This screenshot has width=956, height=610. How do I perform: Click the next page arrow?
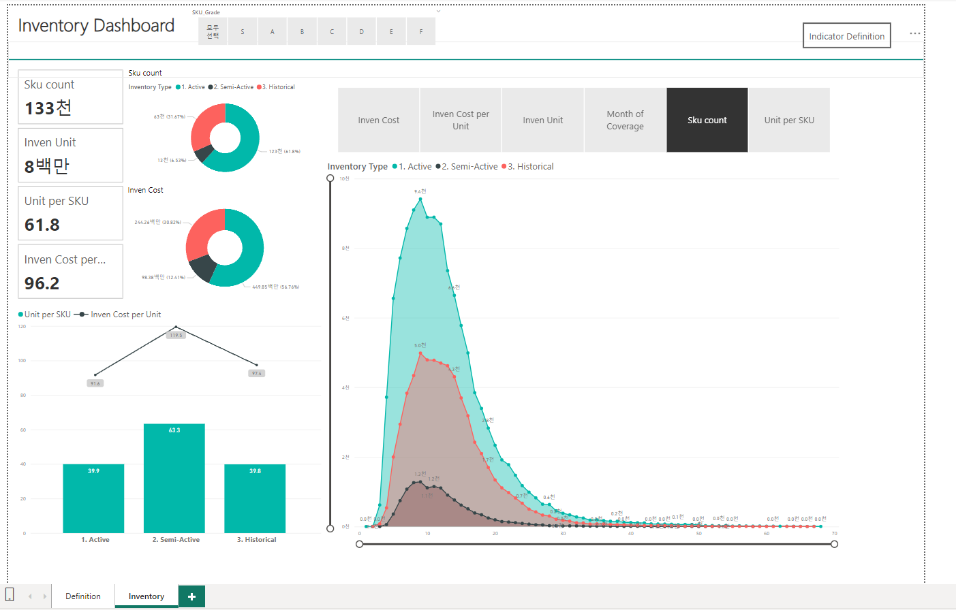click(45, 596)
